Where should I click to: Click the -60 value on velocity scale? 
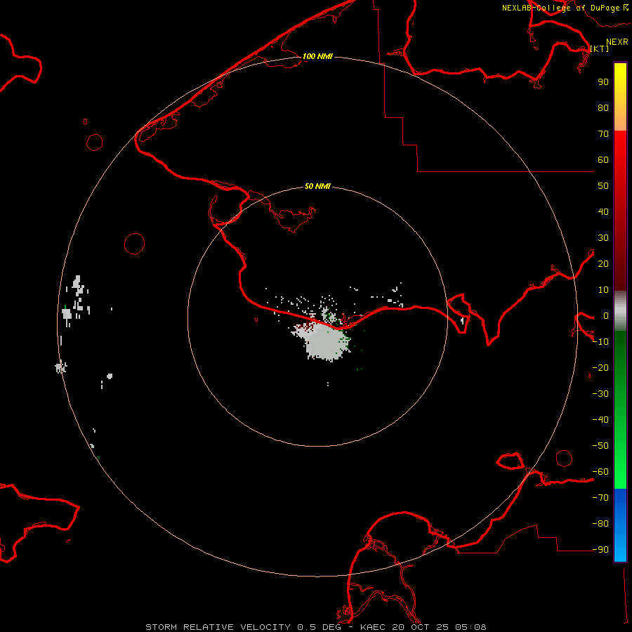click(x=600, y=472)
